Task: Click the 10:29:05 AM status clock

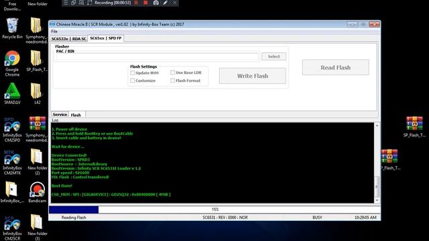Action: (x=365, y=218)
